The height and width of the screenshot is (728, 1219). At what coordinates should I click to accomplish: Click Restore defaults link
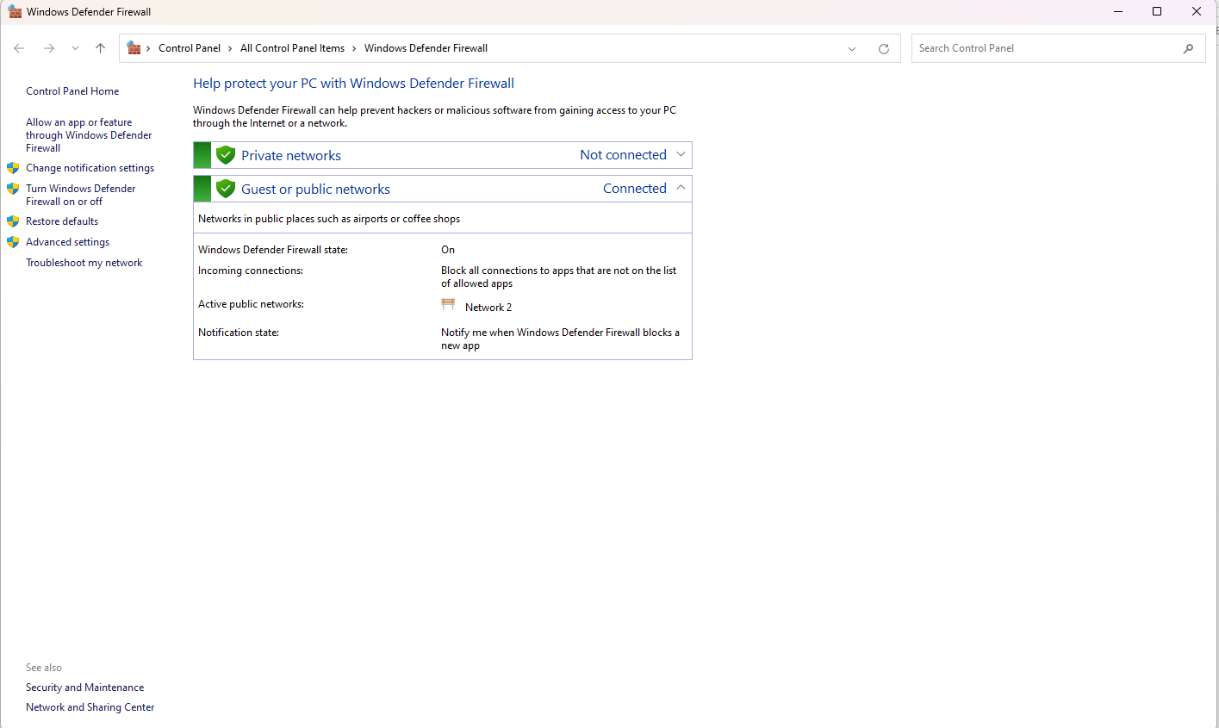tap(62, 221)
